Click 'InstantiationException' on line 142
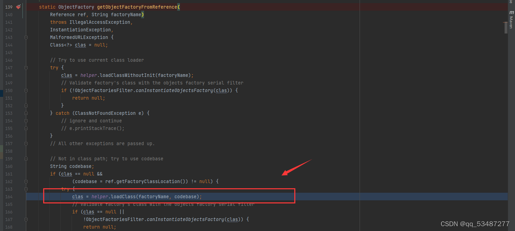Image resolution: width=515 pixels, height=231 pixels. 80,30
